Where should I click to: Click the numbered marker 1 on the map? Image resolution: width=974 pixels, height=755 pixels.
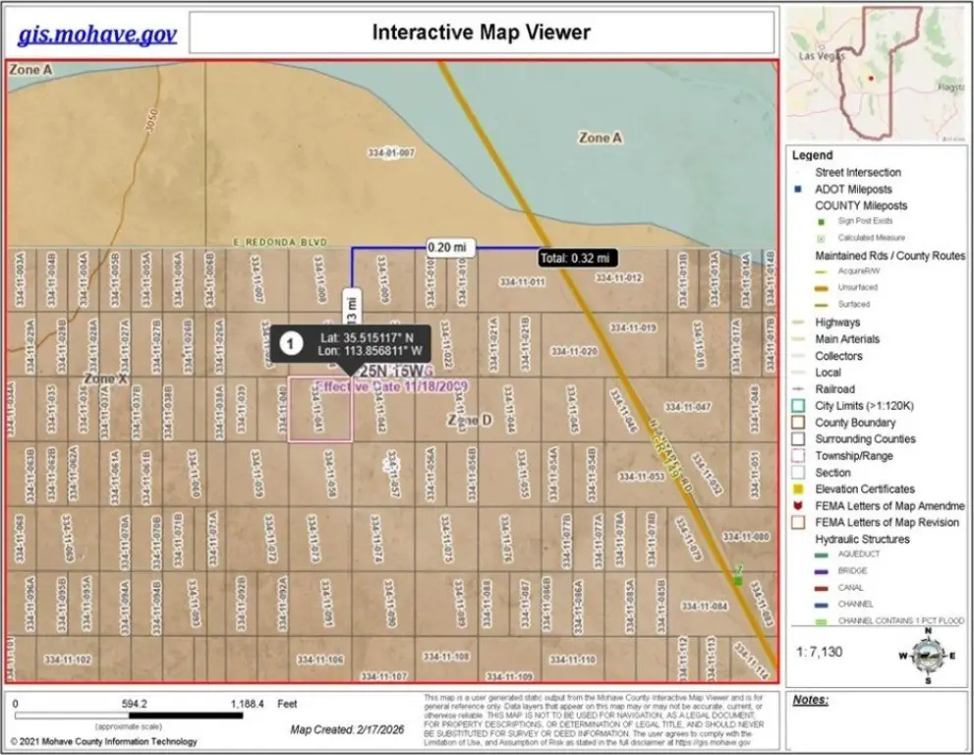pos(290,343)
